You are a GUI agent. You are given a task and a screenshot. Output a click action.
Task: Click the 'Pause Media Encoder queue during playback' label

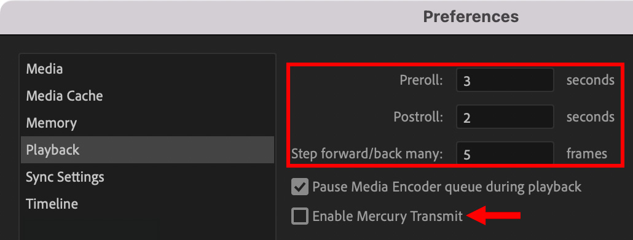point(447,187)
